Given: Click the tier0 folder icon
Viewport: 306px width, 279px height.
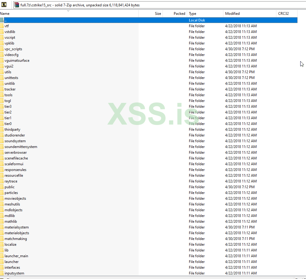Looking at the screenshot, I should [2, 124].
